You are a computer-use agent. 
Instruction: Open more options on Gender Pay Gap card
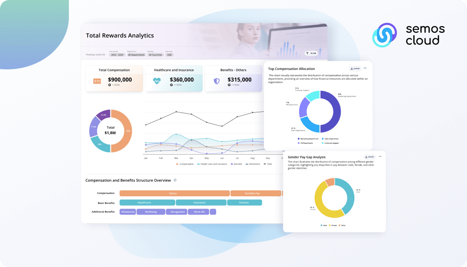pyautogui.click(x=380, y=157)
